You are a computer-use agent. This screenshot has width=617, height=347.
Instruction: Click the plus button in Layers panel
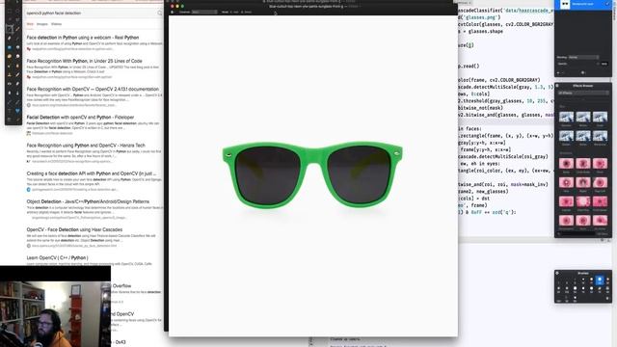(558, 73)
